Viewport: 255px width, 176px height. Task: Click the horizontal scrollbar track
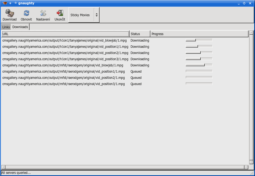click(125, 167)
